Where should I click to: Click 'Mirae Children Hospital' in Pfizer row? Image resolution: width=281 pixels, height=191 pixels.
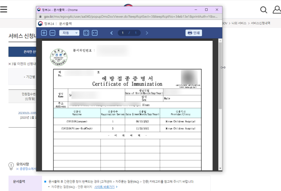click(180, 128)
